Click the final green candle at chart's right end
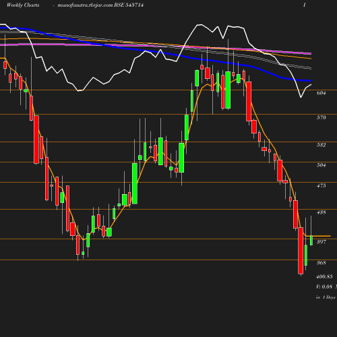337x337 pixels. (x=311, y=241)
